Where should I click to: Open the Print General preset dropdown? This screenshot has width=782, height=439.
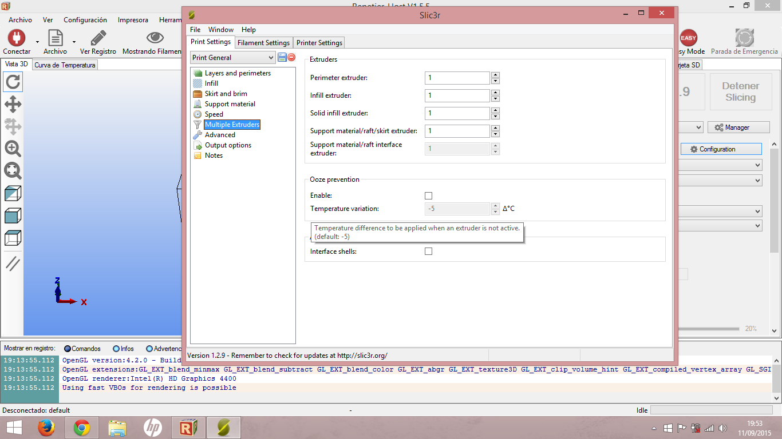tap(233, 57)
